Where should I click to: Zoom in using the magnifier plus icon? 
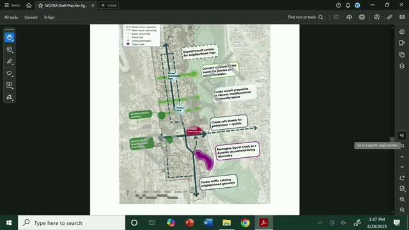click(x=402, y=199)
